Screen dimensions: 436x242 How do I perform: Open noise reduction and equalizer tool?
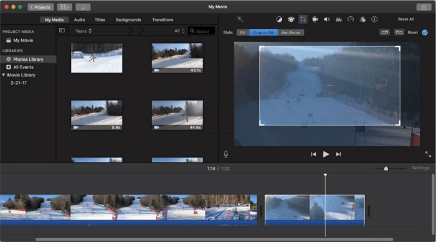point(339,19)
